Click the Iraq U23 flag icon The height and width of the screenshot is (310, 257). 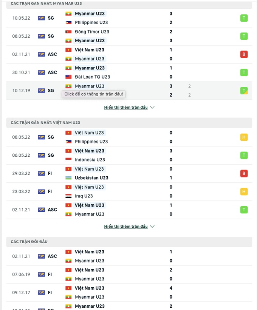[68, 196]
